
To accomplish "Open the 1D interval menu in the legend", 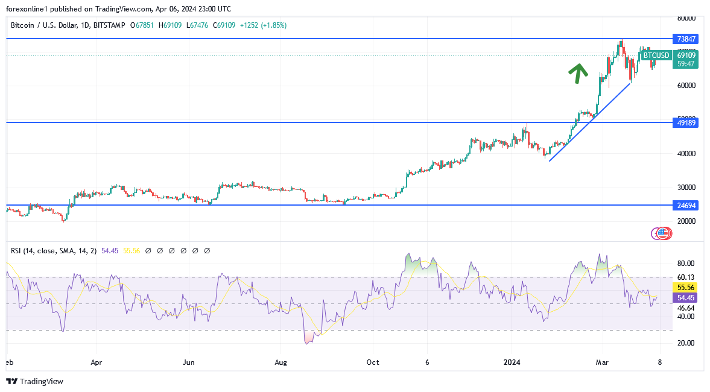I will tap(86, 25).
